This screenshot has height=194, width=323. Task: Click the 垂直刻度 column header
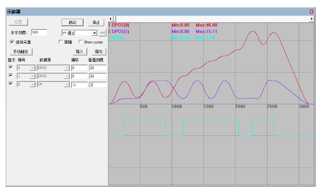point(96,60)
